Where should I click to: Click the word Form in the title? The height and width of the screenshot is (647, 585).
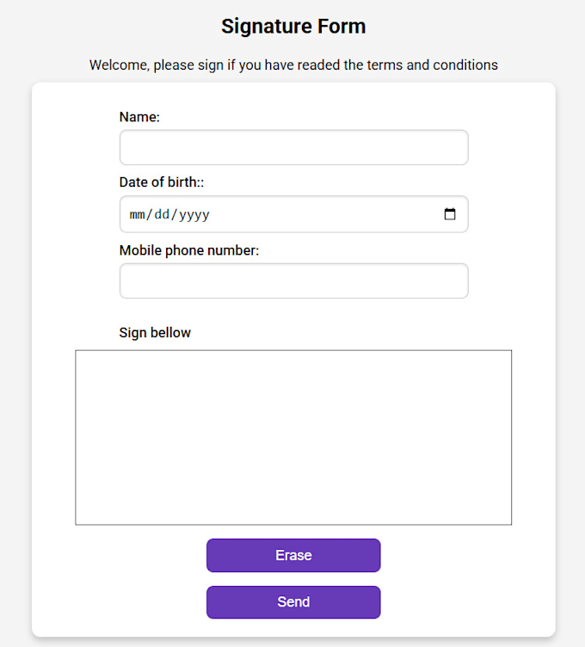[342, 27]
